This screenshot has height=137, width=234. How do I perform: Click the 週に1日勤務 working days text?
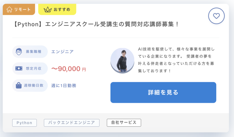64,86
